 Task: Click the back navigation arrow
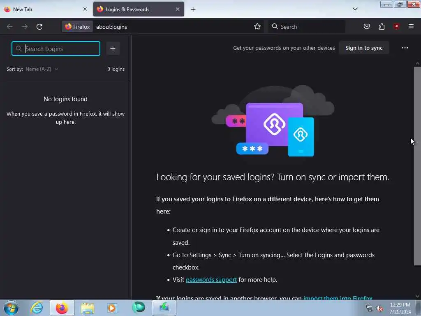[10, 27]
